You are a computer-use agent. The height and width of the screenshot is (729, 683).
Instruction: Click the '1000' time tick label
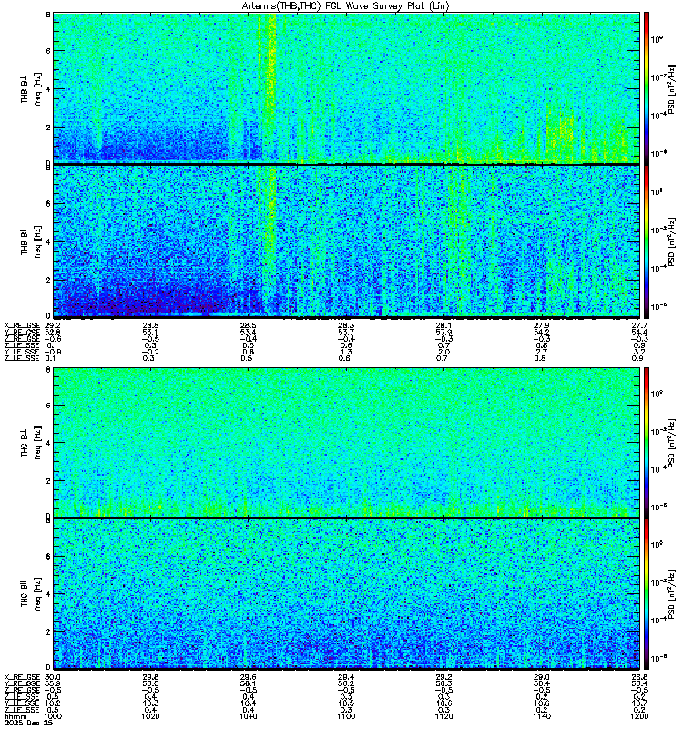point(53,716)
